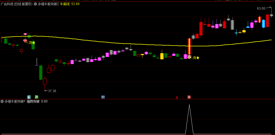The width and height of the screenshot is (275, 135).
Task: Click the 突 star label beside diamond
Action: click(32, 43)
